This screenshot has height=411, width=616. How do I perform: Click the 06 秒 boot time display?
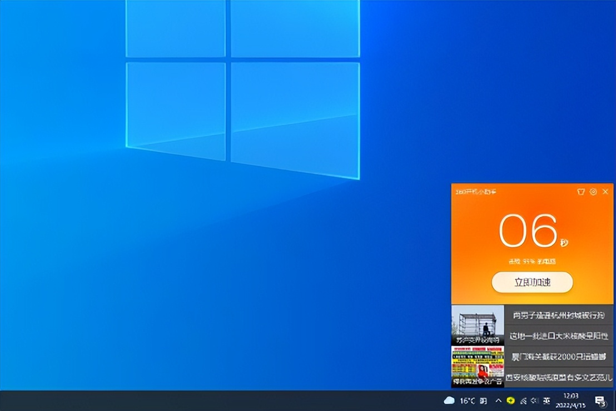click(x=533, y=231)
